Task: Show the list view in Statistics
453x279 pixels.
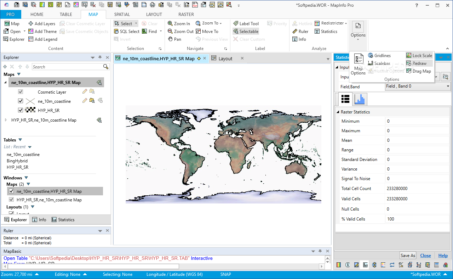Action: pos(345,99)
